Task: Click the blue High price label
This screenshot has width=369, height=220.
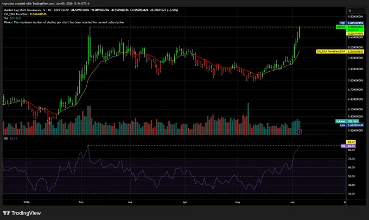Action: tap(351, 23)
